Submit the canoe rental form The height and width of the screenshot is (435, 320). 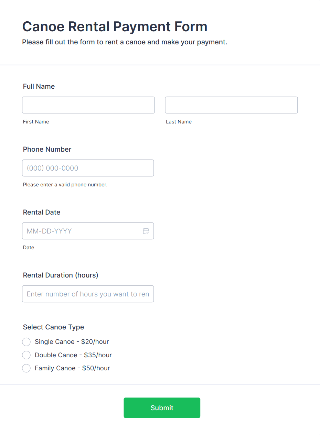[x=162, y=408]
